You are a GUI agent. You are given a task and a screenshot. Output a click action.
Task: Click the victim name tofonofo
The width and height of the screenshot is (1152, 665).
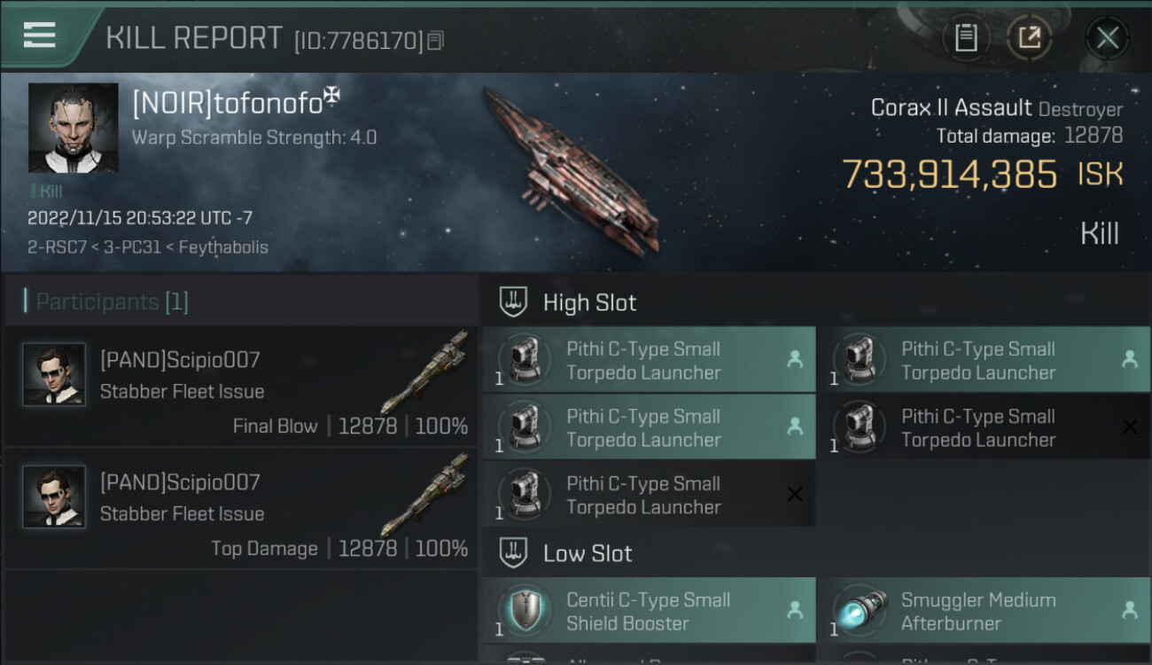click(227, 104)
